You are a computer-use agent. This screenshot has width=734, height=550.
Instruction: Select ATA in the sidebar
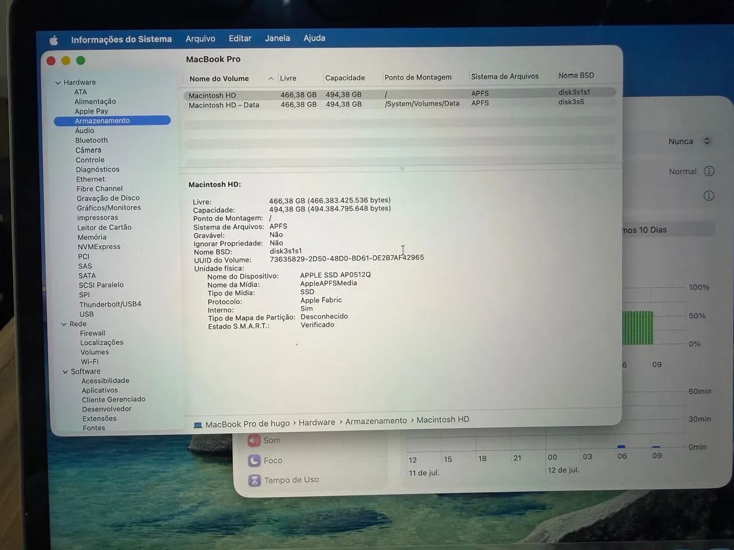pyautogui.click(x=80, y=92)
